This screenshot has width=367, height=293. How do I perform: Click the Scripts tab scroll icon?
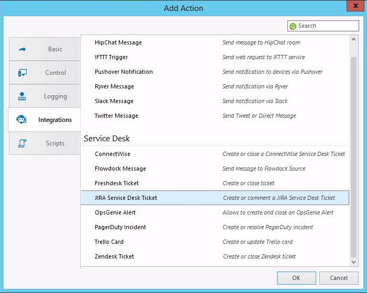[22, 143]
